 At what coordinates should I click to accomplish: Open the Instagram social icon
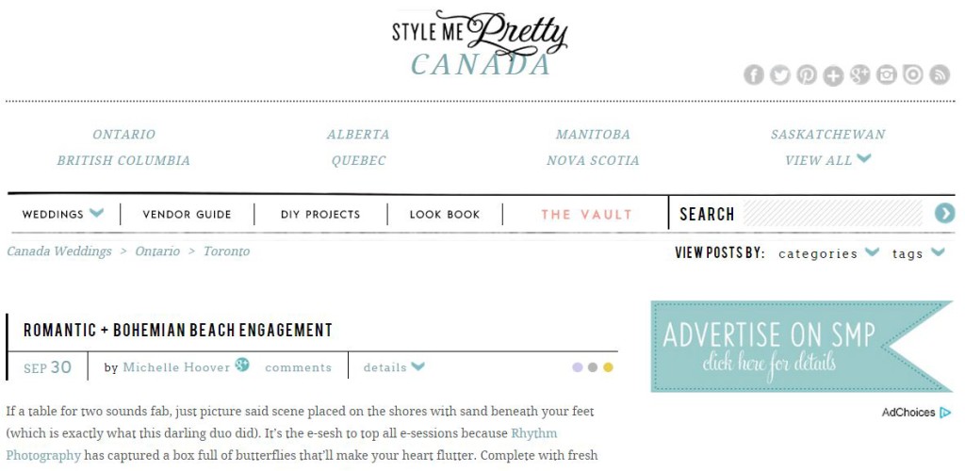[x=886, y=75]
